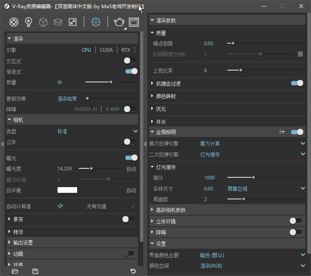Collapse the 相机 section header
Image resolution: width=311 pixels, height=276 pixels.
(72, 120)
